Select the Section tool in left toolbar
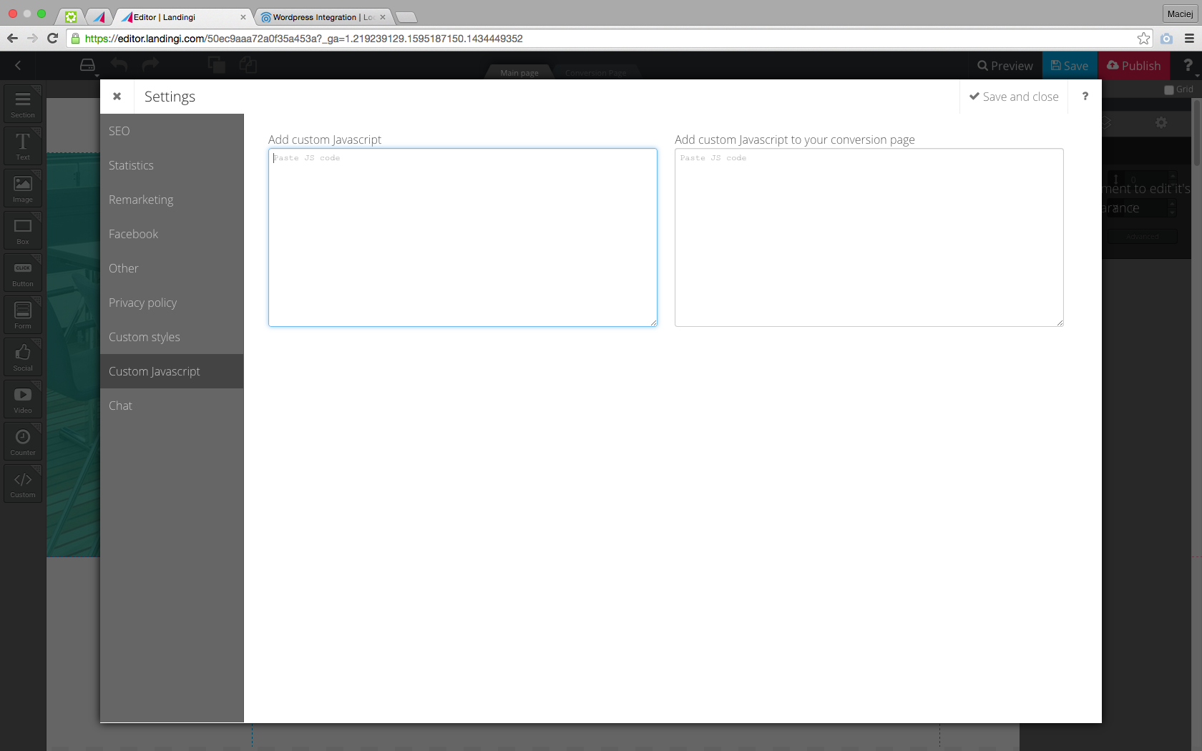This screenshot has width=1202, height=751. point(23,104)
